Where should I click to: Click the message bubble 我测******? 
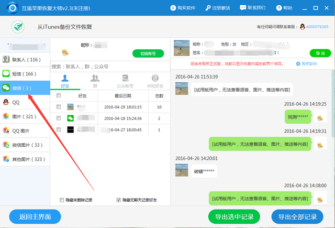298,116
